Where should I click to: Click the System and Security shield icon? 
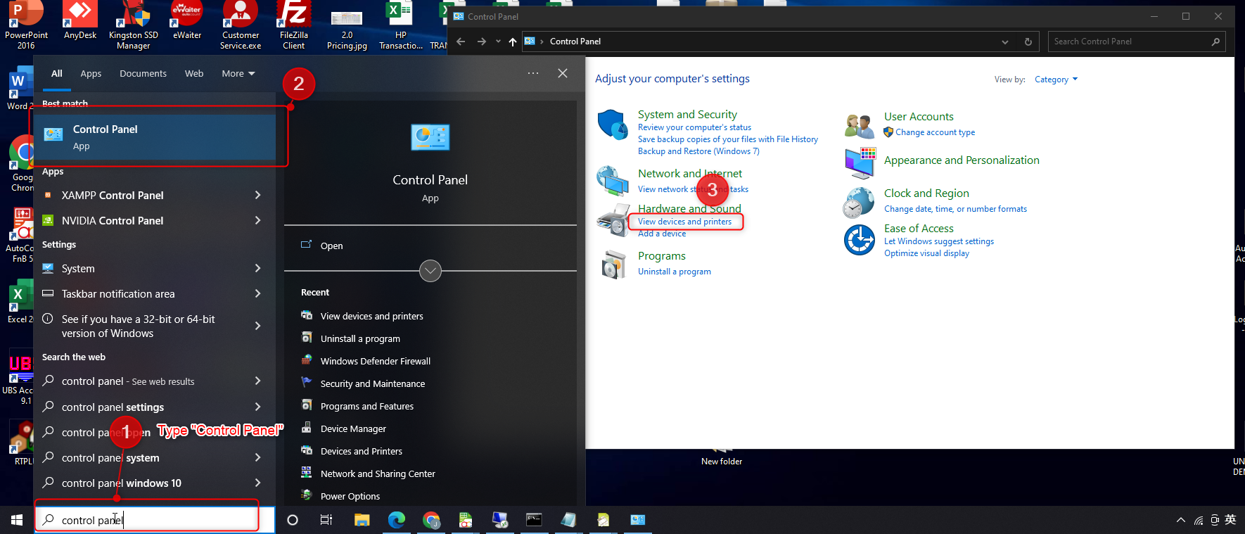coord(612,125)
